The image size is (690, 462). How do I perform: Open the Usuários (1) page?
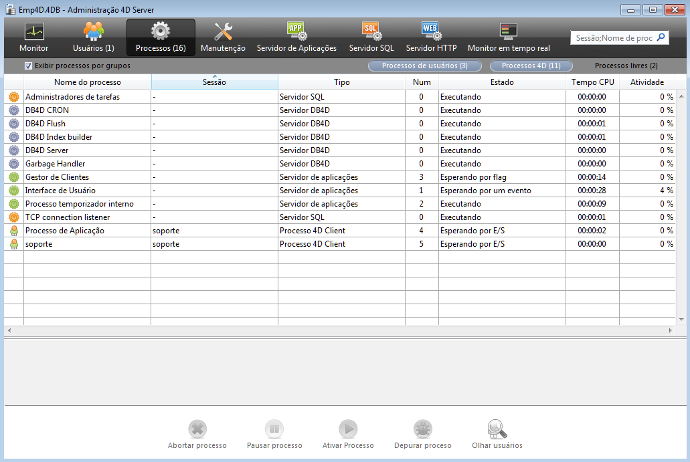93,32
